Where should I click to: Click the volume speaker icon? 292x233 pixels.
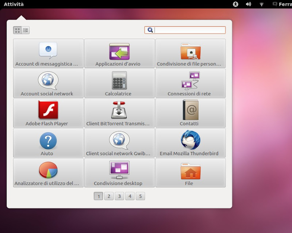tap(249, 4)
